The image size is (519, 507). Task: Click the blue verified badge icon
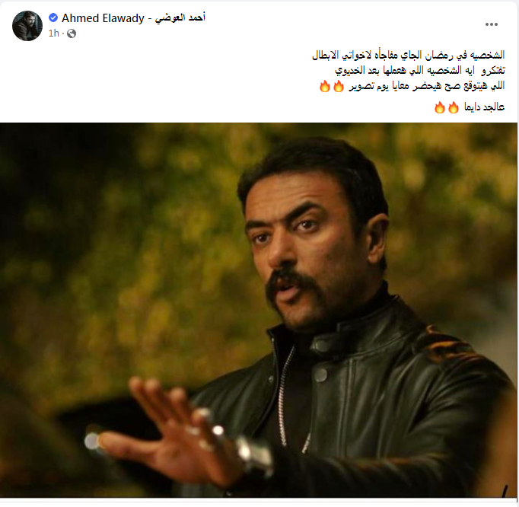53,18
